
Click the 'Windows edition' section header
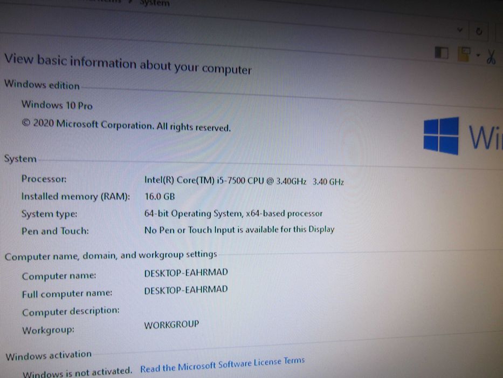click(x=42, y=85)
